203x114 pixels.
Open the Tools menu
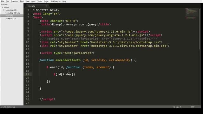(39, 1)
